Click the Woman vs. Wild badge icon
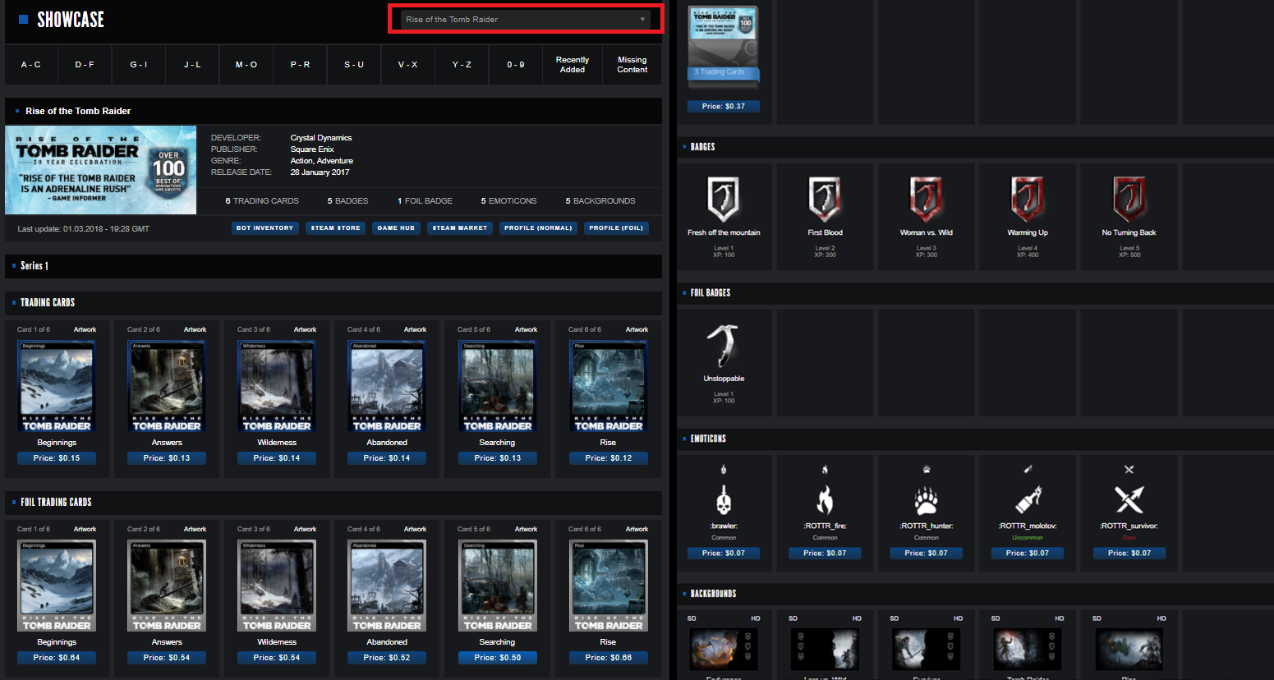This screenshot has width=1274, height=680. point(927,200)
